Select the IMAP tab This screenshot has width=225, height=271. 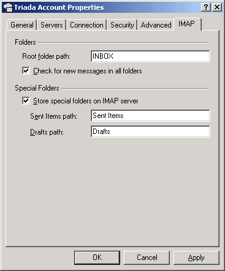pos(188,24)
